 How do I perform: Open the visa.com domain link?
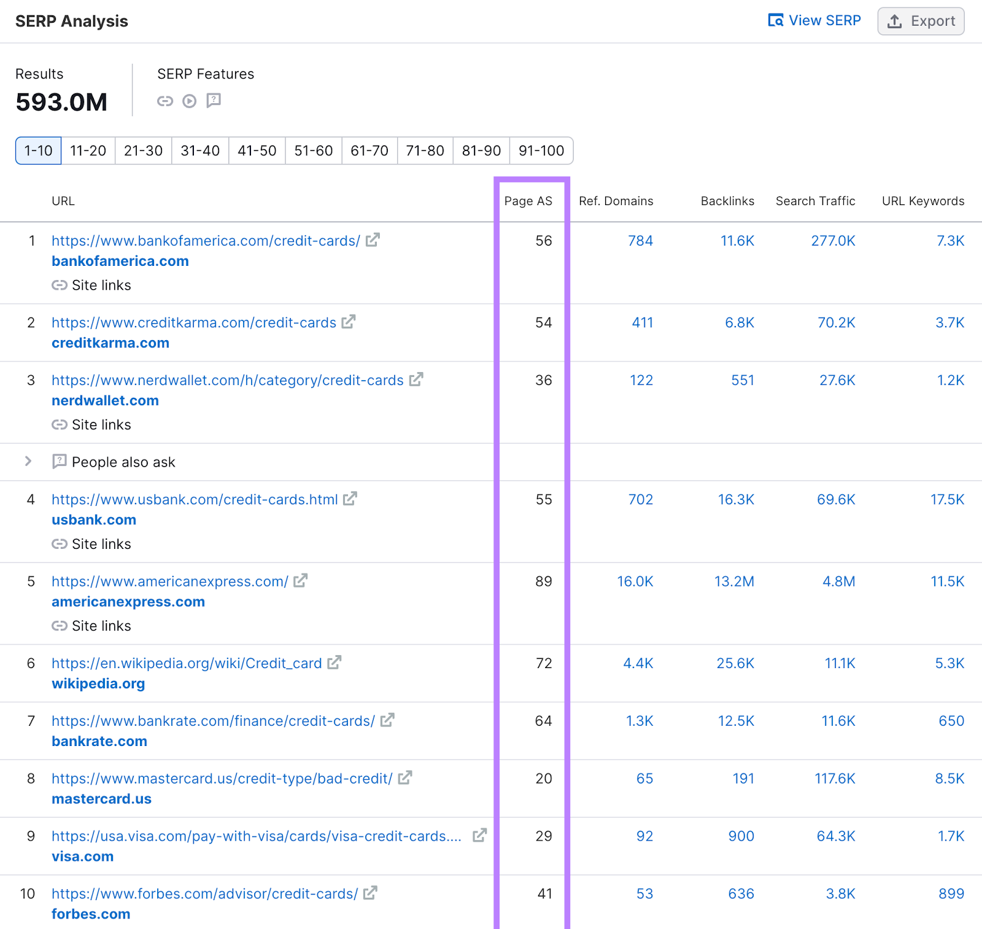tap(82, 857)
